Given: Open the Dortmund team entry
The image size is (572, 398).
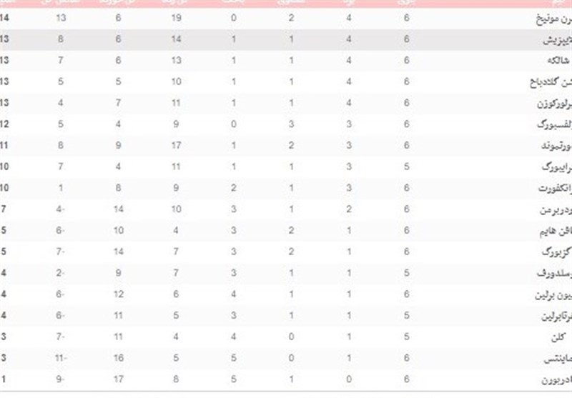Looking at the screenshot, I should (557, 146).
